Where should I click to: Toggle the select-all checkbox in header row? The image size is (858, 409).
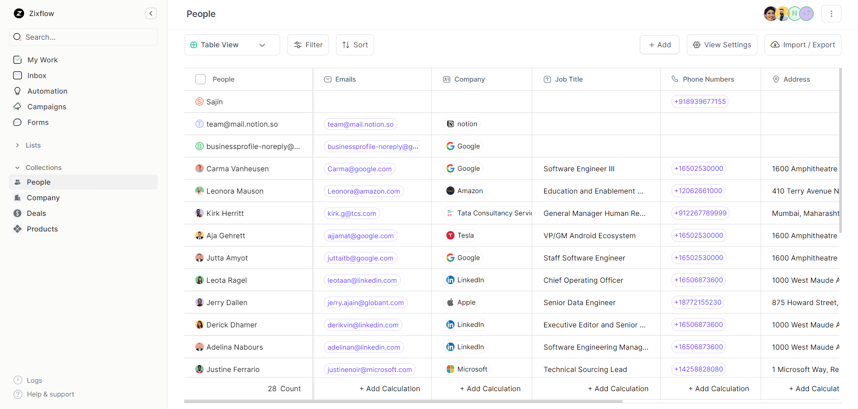point(200,79)
